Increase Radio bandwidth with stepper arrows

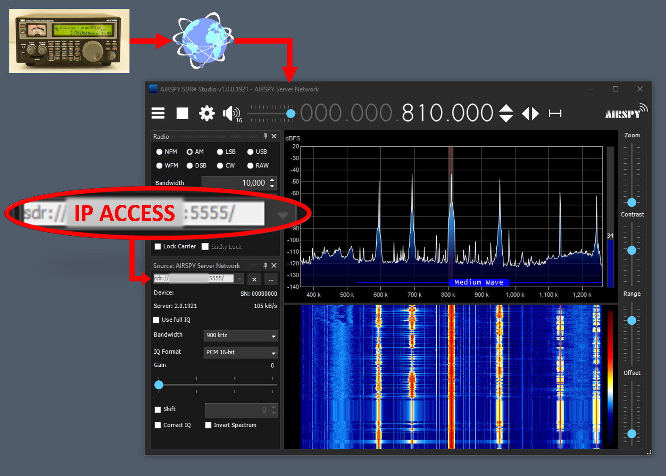pos(272,180)
